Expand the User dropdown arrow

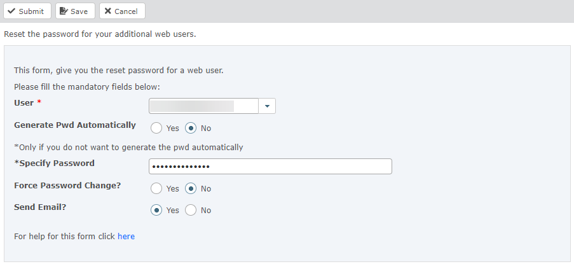[267, 106]
